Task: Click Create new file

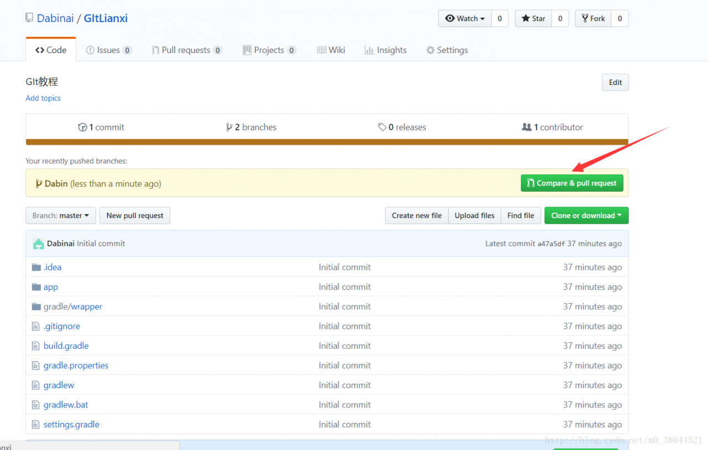Action: tap(417, 215)
